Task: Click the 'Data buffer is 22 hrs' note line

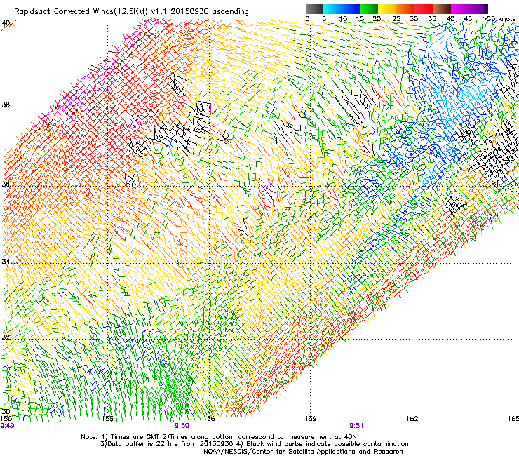Action: click(254, 444)
